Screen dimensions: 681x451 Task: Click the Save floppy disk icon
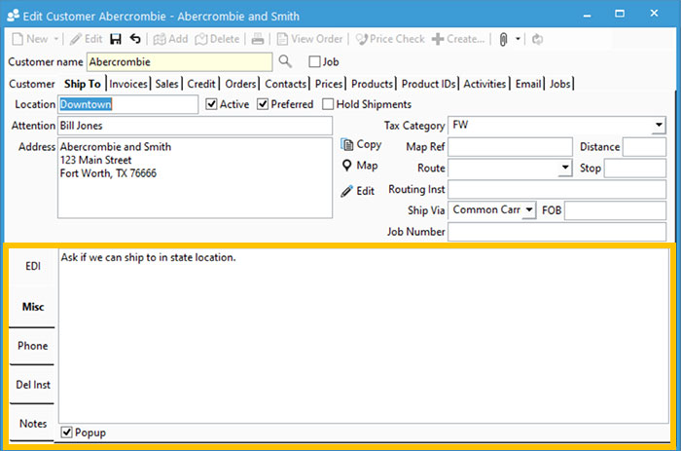116,39
